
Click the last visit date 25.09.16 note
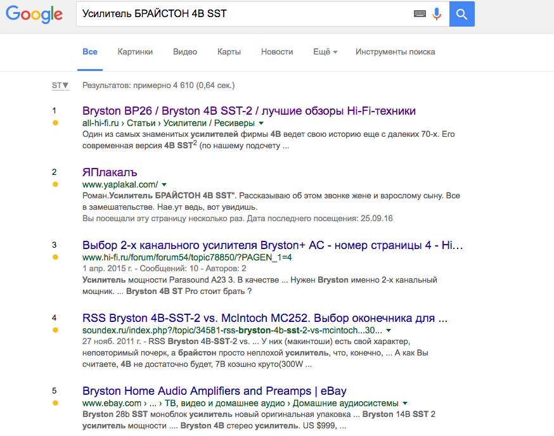(238, 219)
